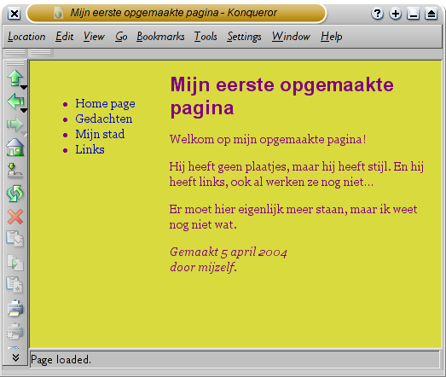Click the first toolbar drag handle below menu
446x377 pixels.
click(x=15, y=52)
